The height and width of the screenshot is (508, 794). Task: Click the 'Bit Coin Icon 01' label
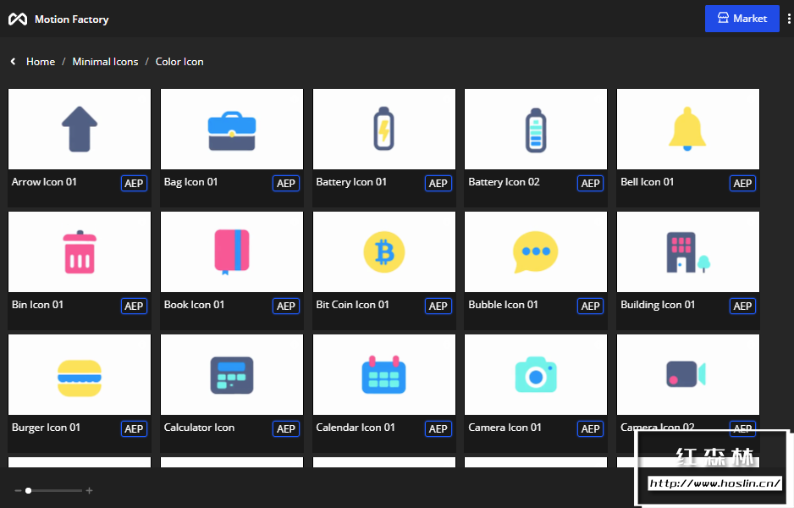(x=352, y=305)
